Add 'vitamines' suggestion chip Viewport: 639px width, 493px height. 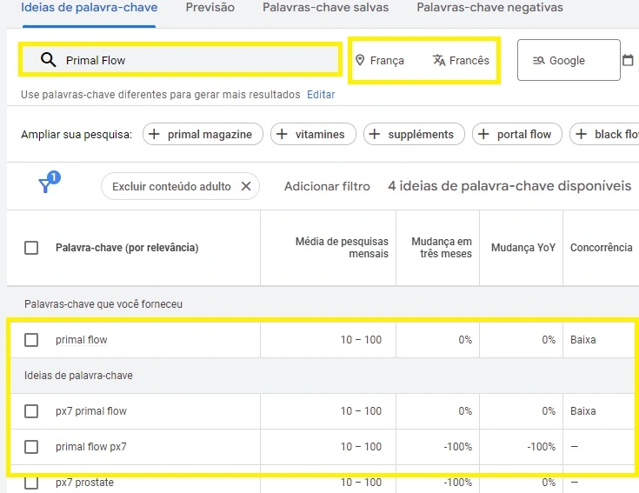tap(313, 134)
